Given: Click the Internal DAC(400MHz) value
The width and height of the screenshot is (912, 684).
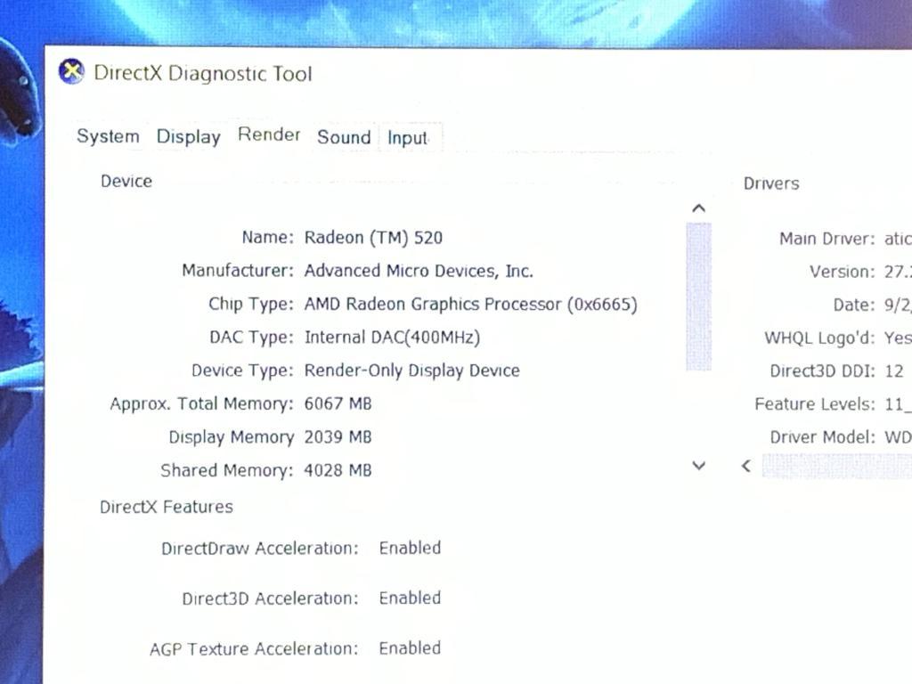Looking at the screenshot, I should point(392,338).
